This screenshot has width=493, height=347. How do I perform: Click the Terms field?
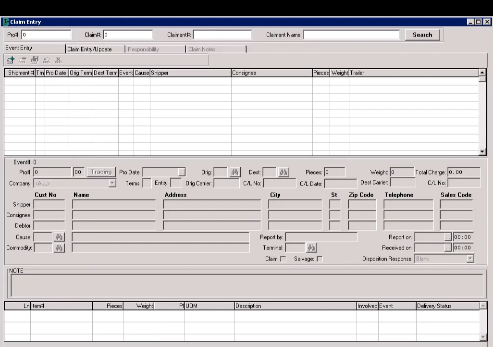point(147,183)
